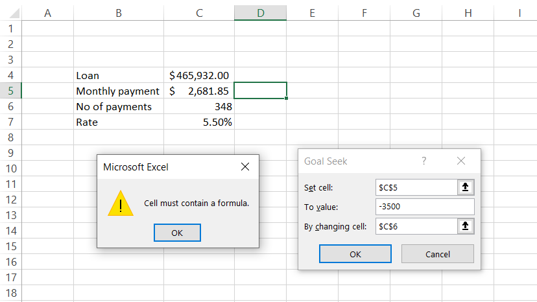Click the By changing cell range selector arrow
Image resolution: width=537 pixels, height=302 pixels.
pos(466,226)
